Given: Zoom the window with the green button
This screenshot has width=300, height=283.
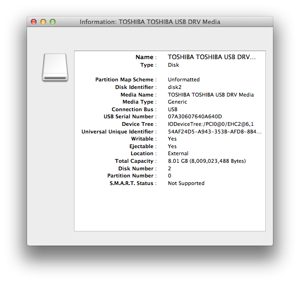Looking at the screenshot, I should click(x=53, y=22).
